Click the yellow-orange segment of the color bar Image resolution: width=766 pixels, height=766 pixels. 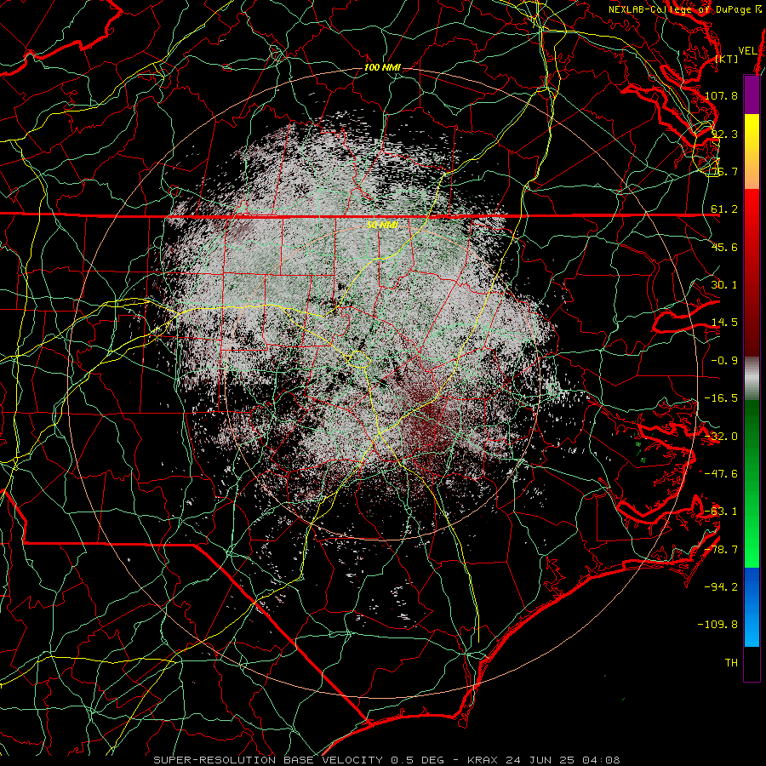coord(752,151)
